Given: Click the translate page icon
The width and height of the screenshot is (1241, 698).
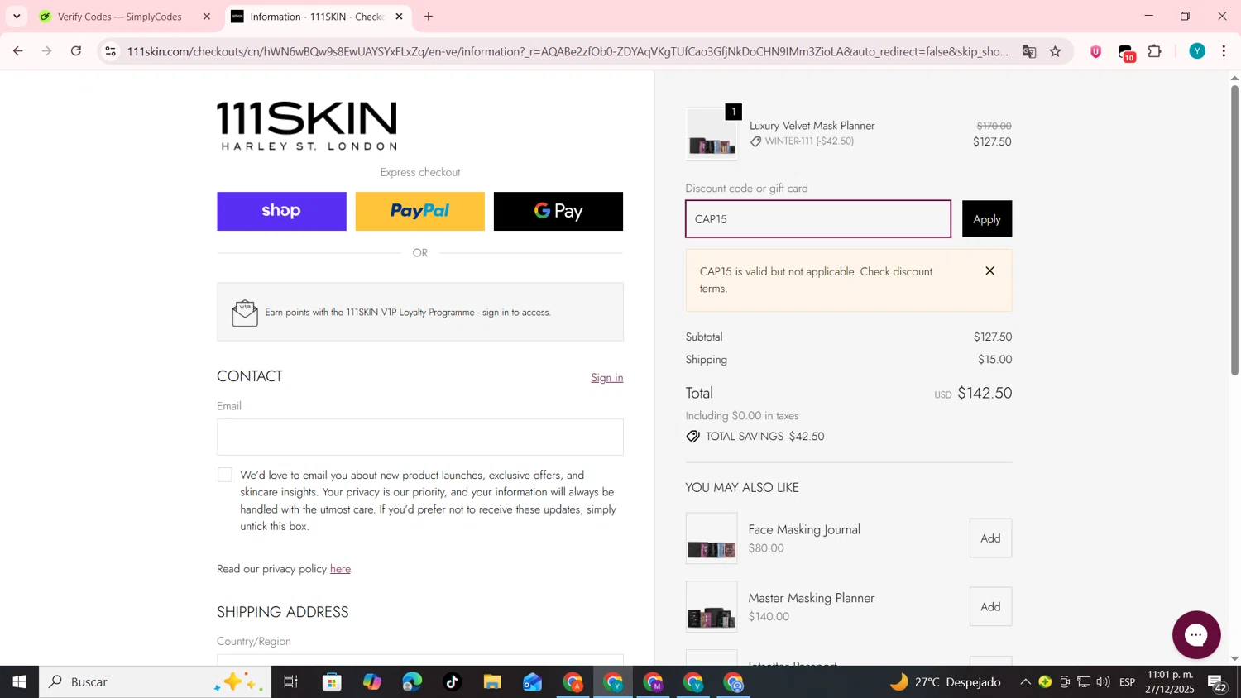Looking at the screenshot, I should coord(1029,51).
